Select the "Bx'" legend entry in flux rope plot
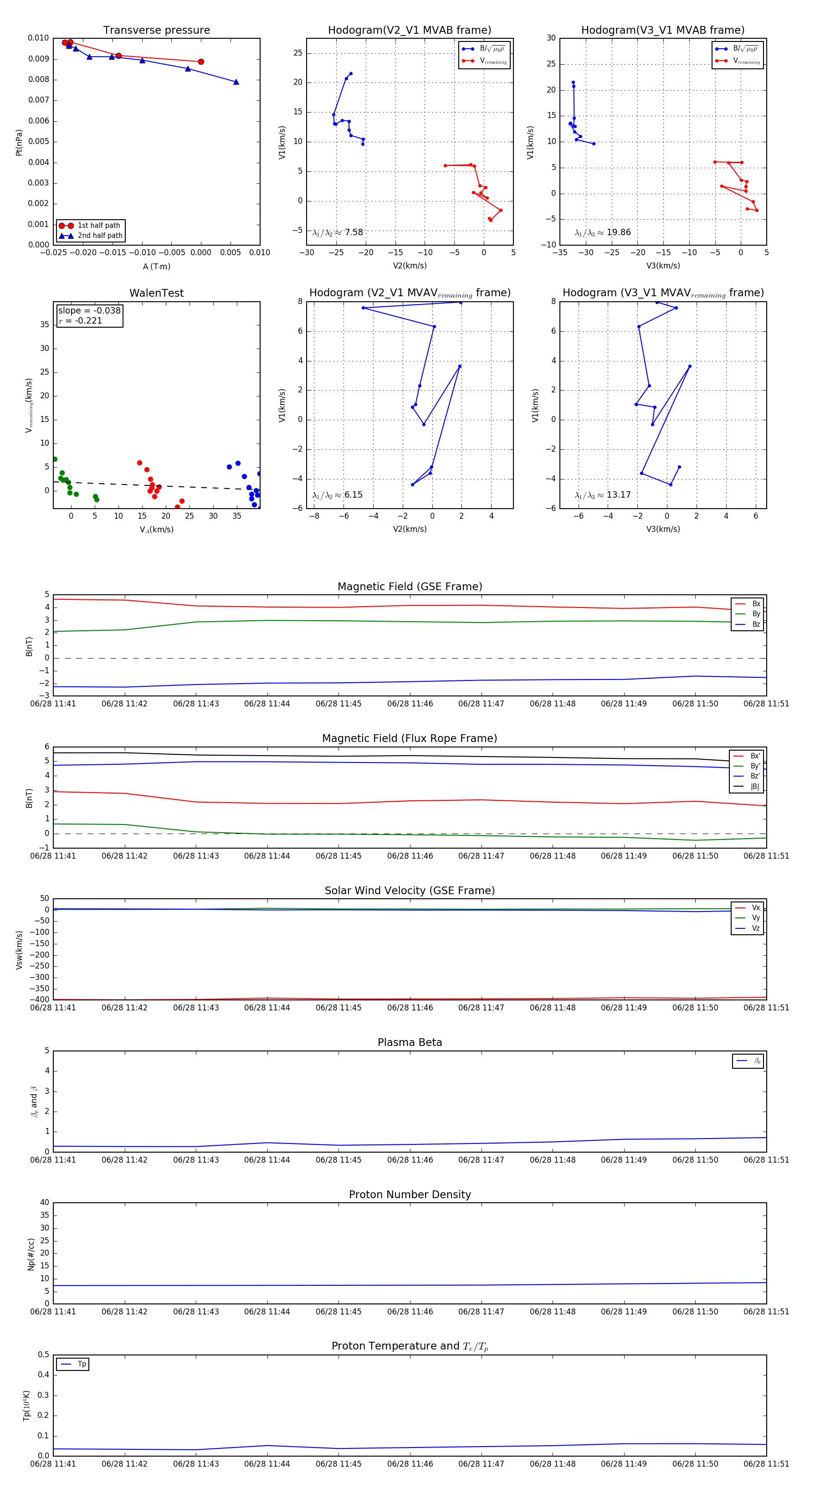The width and height of the screenshot is (820, 1504). 747,756
